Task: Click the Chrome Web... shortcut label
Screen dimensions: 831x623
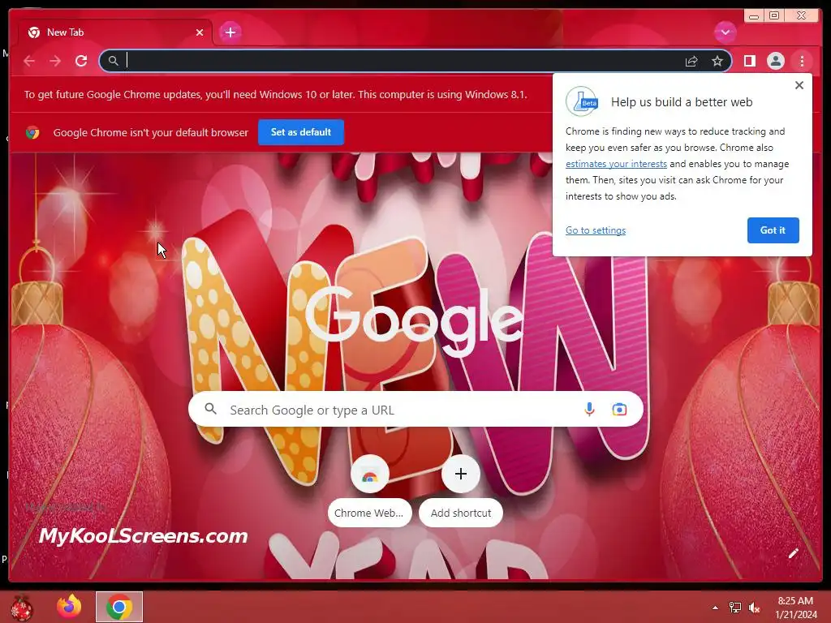Action: (369, 513)
